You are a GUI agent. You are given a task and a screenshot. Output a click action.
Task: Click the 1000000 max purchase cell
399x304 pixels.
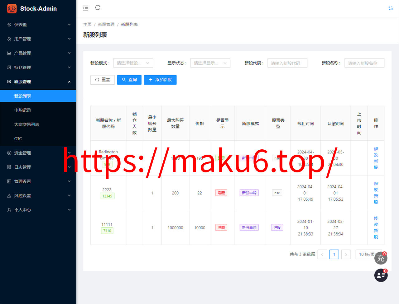click(175, 228)
